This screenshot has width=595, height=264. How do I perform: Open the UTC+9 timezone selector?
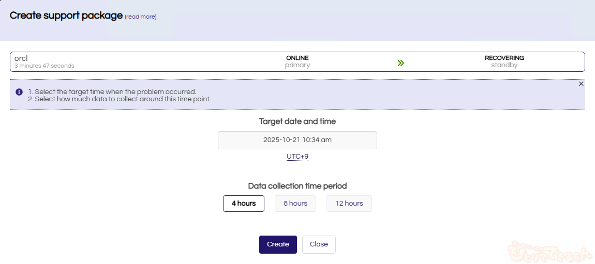(x=297, y=157)
